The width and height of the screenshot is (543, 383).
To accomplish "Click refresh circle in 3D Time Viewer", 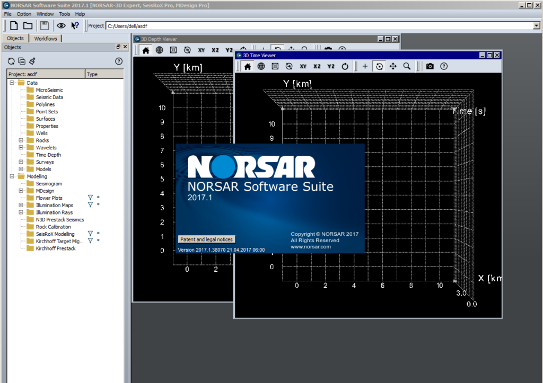I will point(345,66).
